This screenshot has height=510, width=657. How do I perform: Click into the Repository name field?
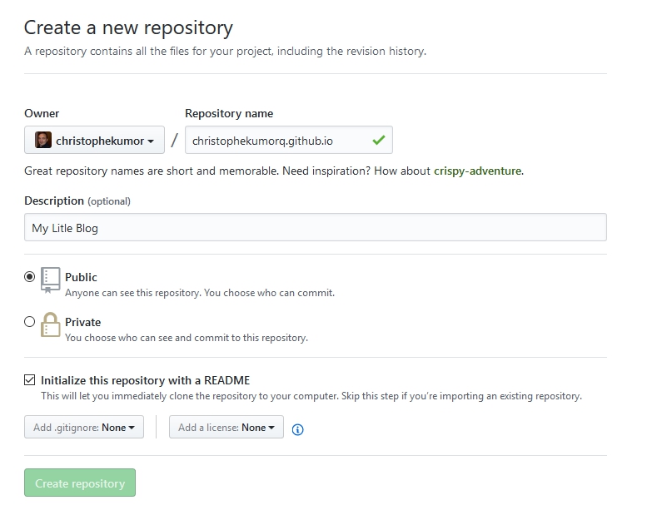tap(289, 140)
